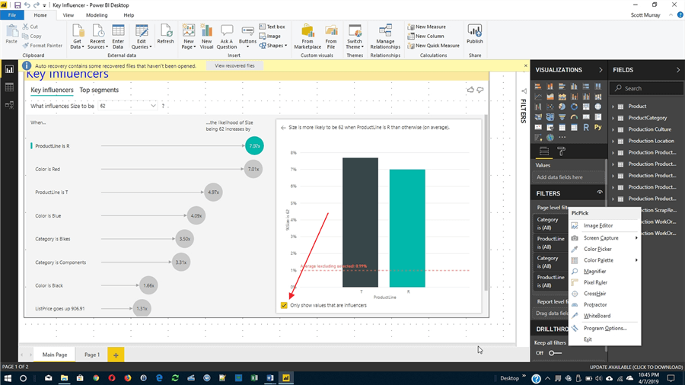Click the Fields Search box
The height and width of the screenshot is (385, 685).
(646, 88)
